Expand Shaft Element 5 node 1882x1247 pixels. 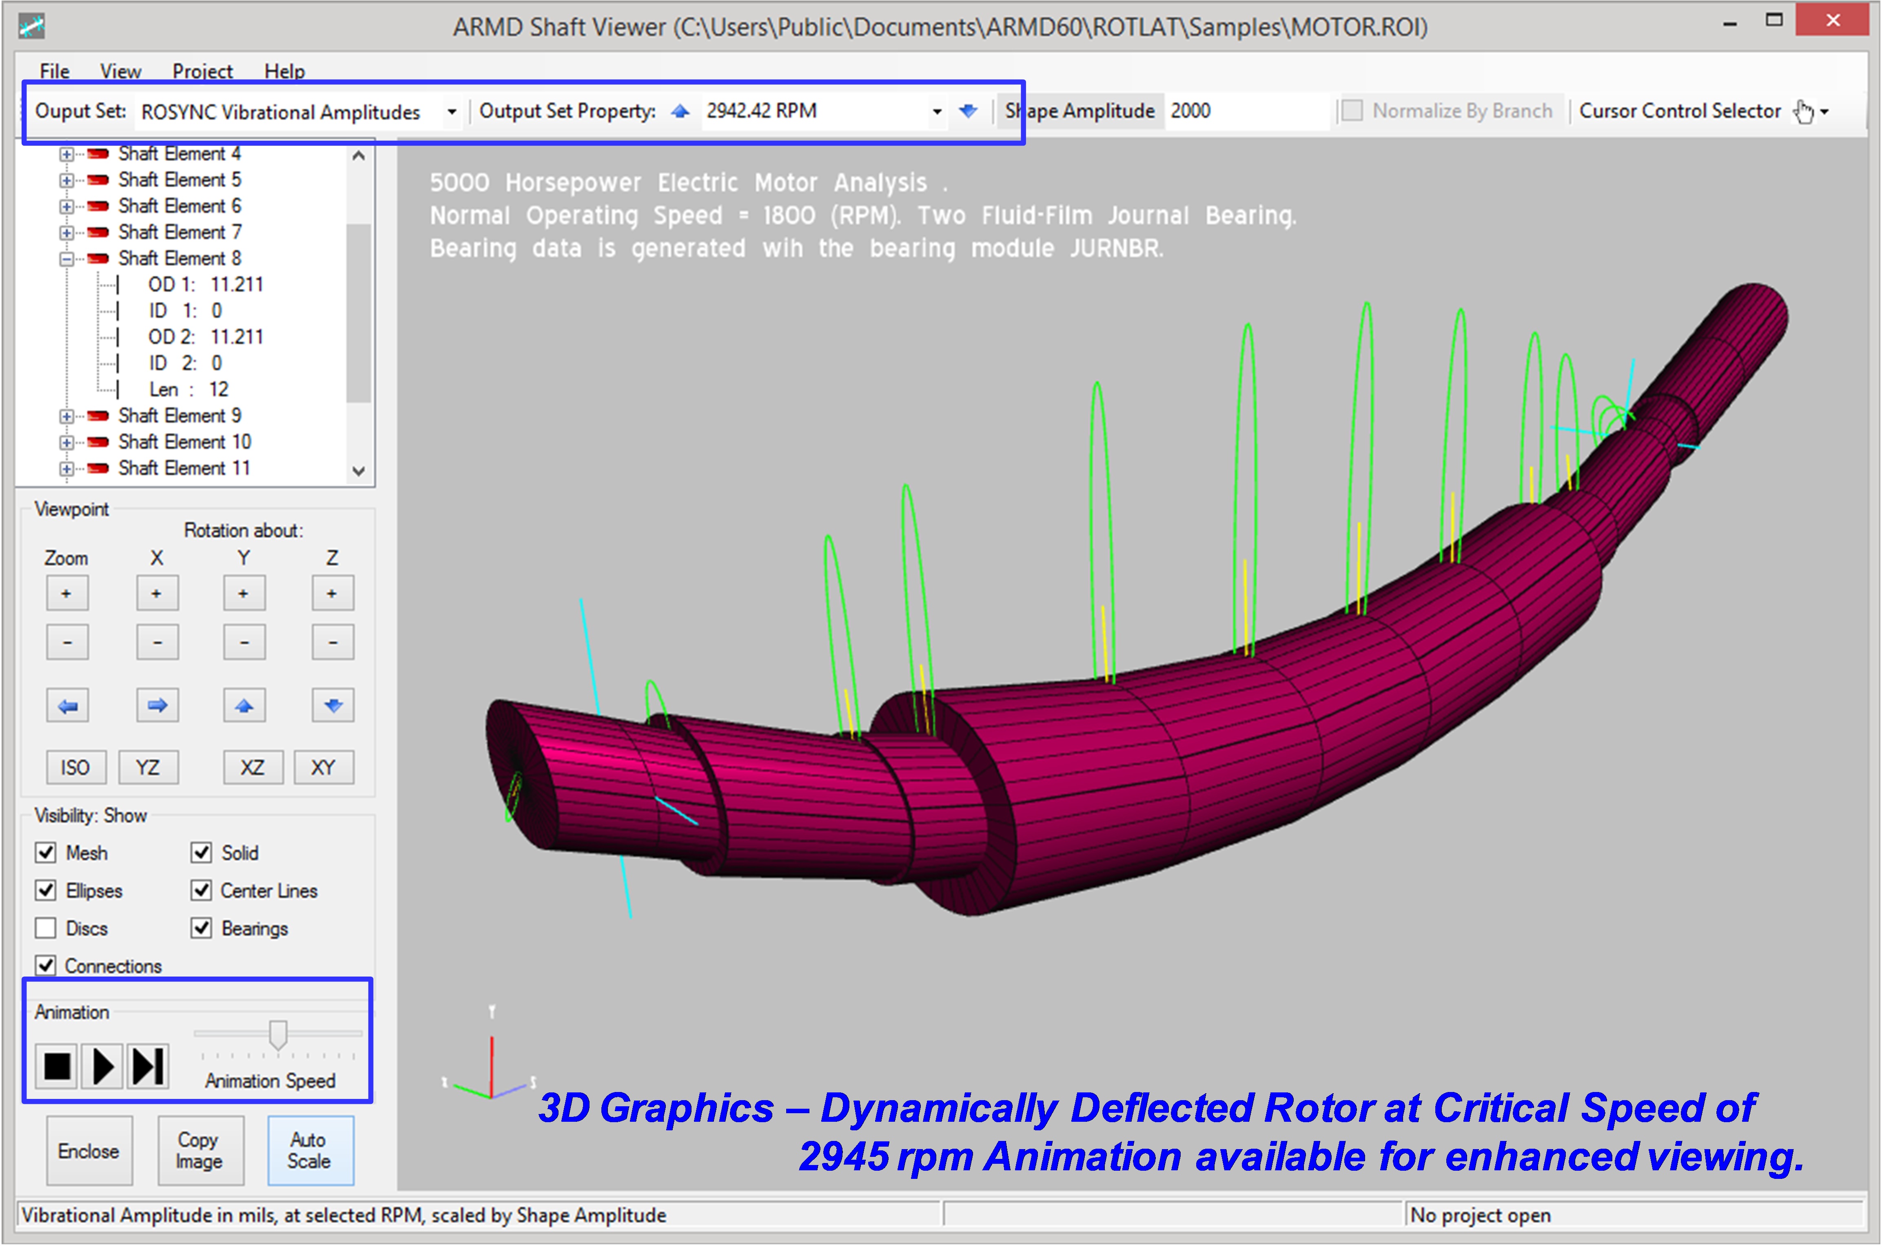(x=67, y=181)
